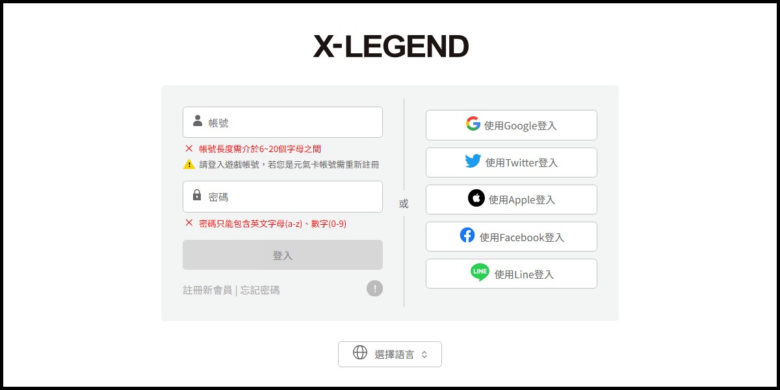
Task: Click the green Line icon
Action: [480, 272]
